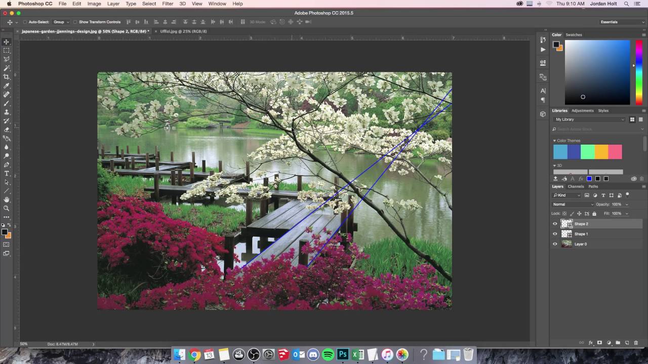Open the Essentials workspace dropdown

point(622,22)
